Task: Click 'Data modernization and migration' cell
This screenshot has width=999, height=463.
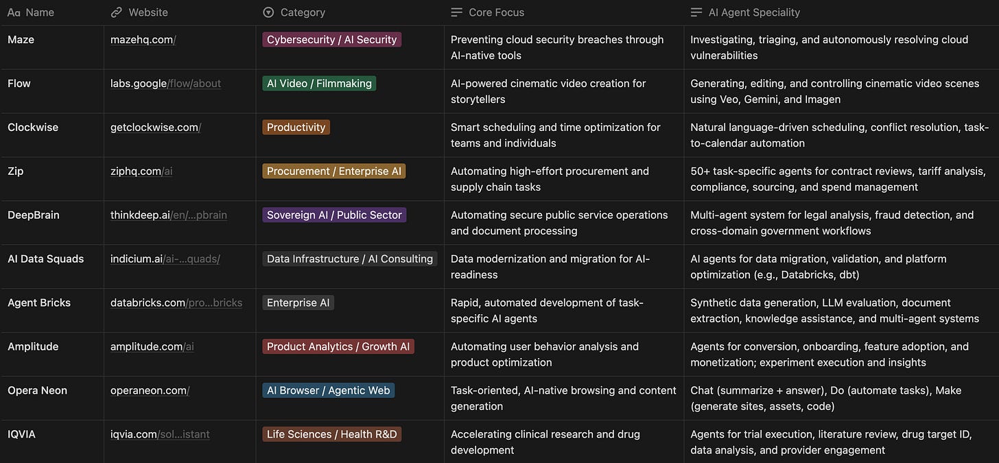Action: [564, 267]
